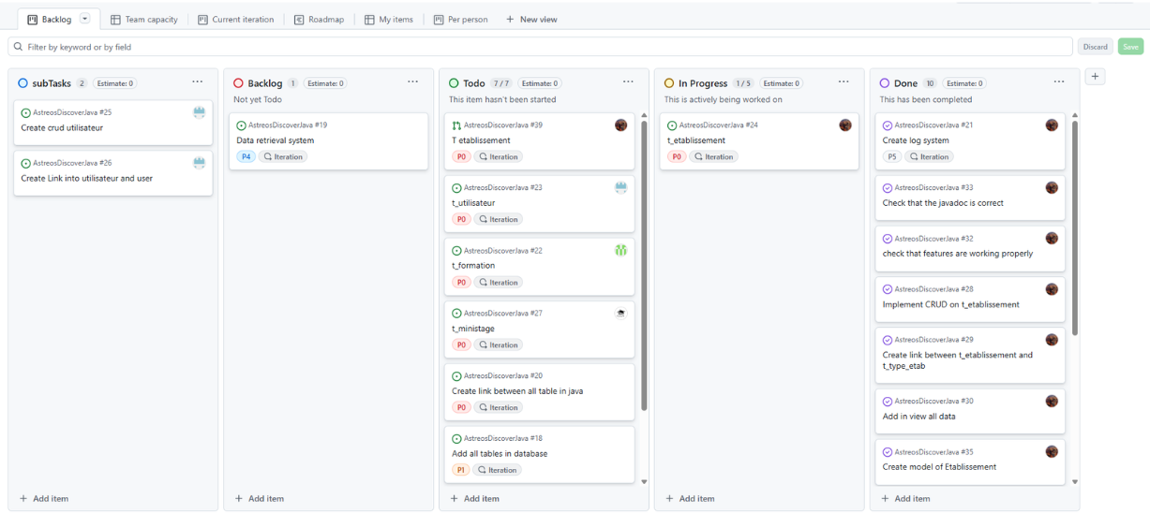Click the assignee avatar on t_utilisateur card

pyautogui.click(x=620, y=187)
